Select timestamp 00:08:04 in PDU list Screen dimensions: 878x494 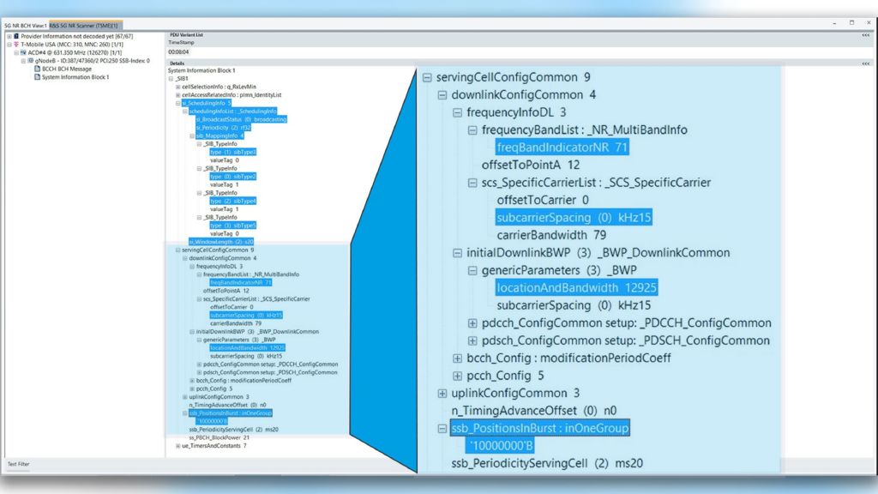(x=178, y=51)
